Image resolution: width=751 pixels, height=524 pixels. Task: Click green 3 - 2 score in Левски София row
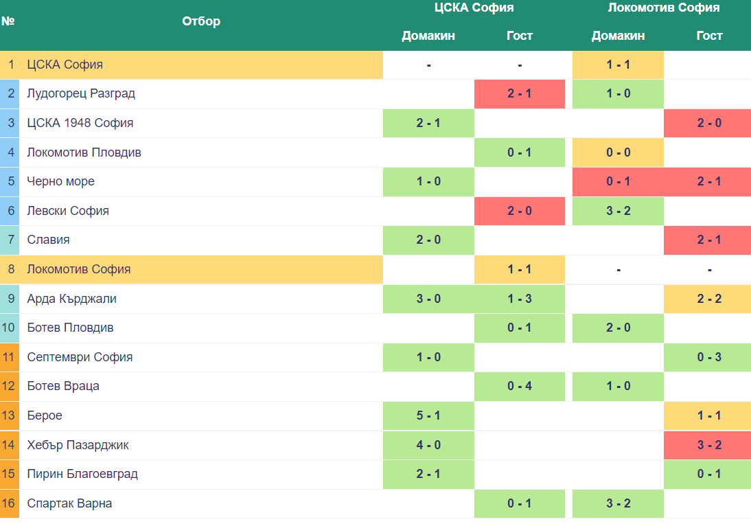pos(618,212)
